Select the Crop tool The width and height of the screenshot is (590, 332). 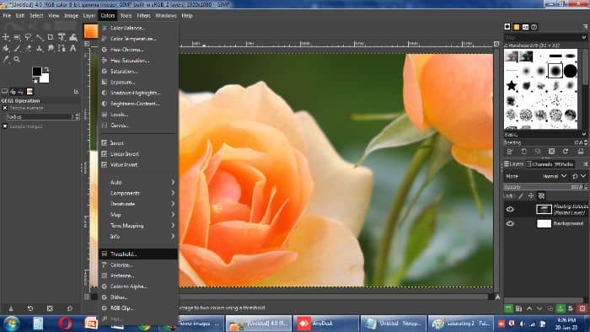click(51, 37)
